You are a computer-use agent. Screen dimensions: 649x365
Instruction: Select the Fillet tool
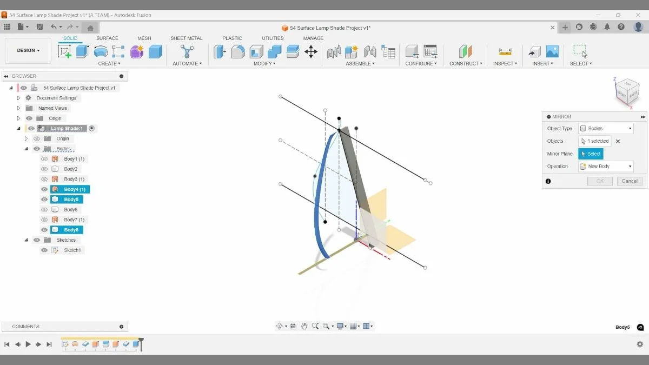click(239, 52)
